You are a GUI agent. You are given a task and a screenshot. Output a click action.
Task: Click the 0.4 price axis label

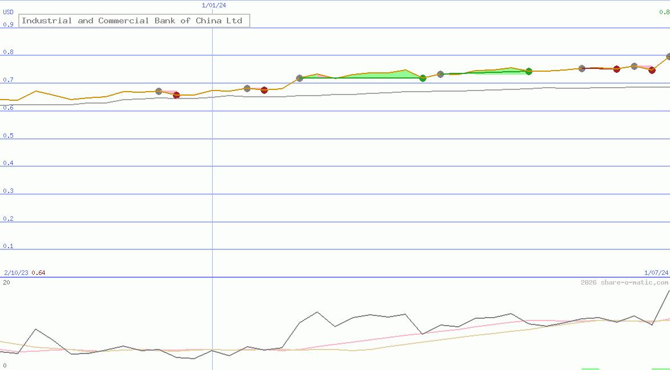(x=9, y=163)
